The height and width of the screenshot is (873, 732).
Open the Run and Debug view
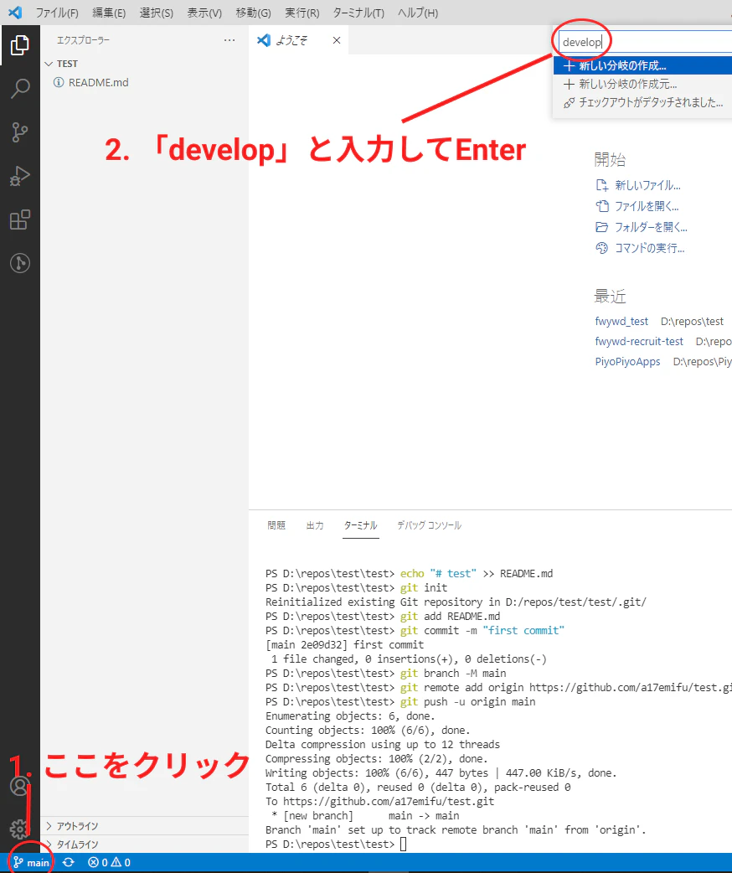(20, 176)
